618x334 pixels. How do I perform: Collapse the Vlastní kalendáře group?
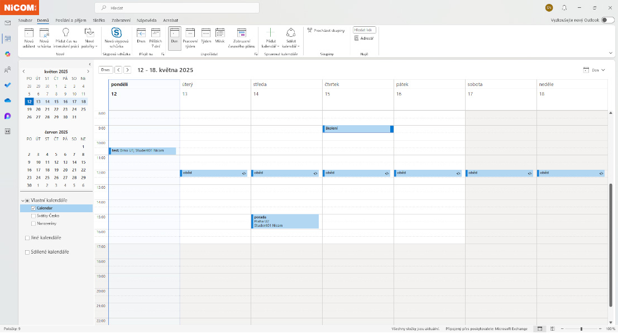(22, 201)
